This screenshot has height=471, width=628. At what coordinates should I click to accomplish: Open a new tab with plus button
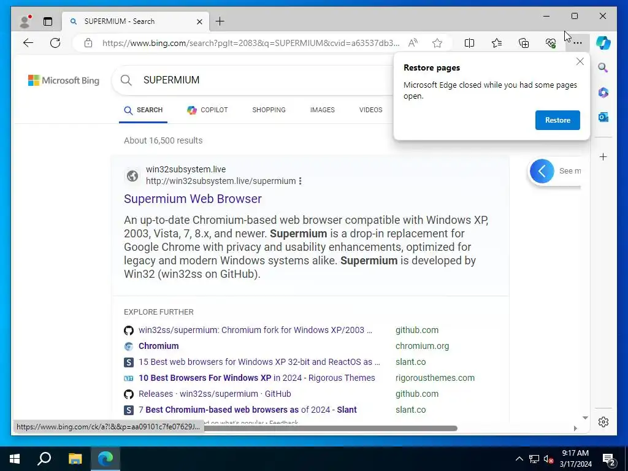220,21
